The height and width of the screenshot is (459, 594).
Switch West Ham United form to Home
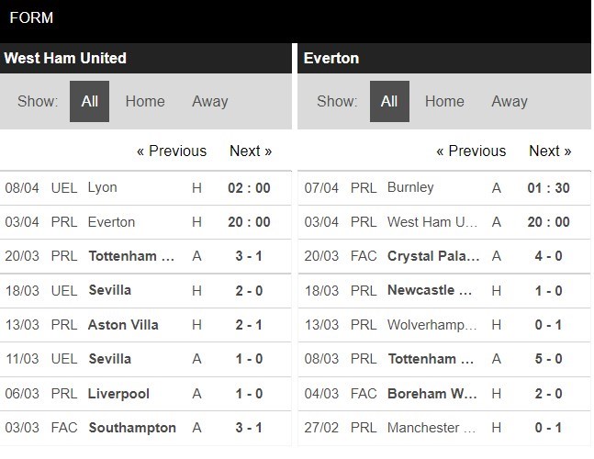tap(145, 101)
